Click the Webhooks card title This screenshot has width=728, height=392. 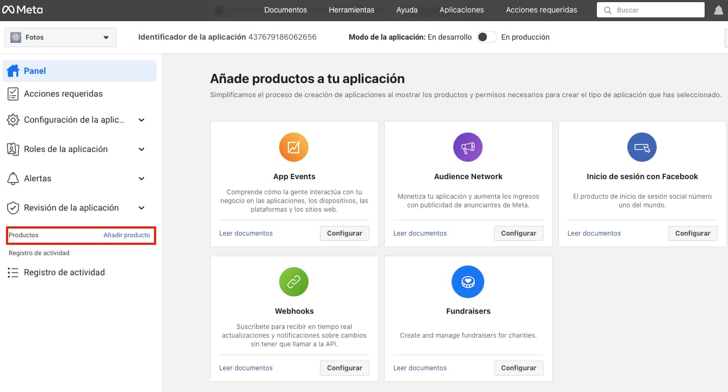(294, 311)
